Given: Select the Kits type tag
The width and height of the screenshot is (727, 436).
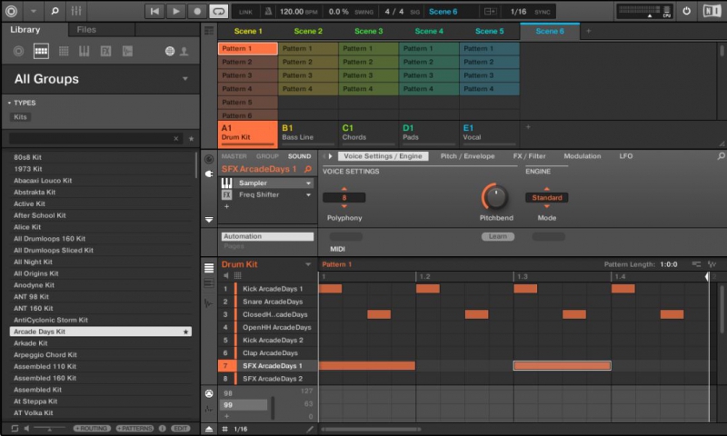Looking at the screenshot, I should coord(20,117).
